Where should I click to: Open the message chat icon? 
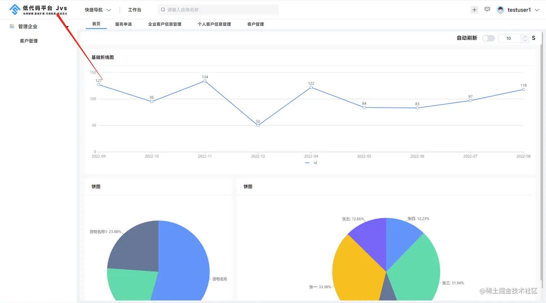(487, 9)
